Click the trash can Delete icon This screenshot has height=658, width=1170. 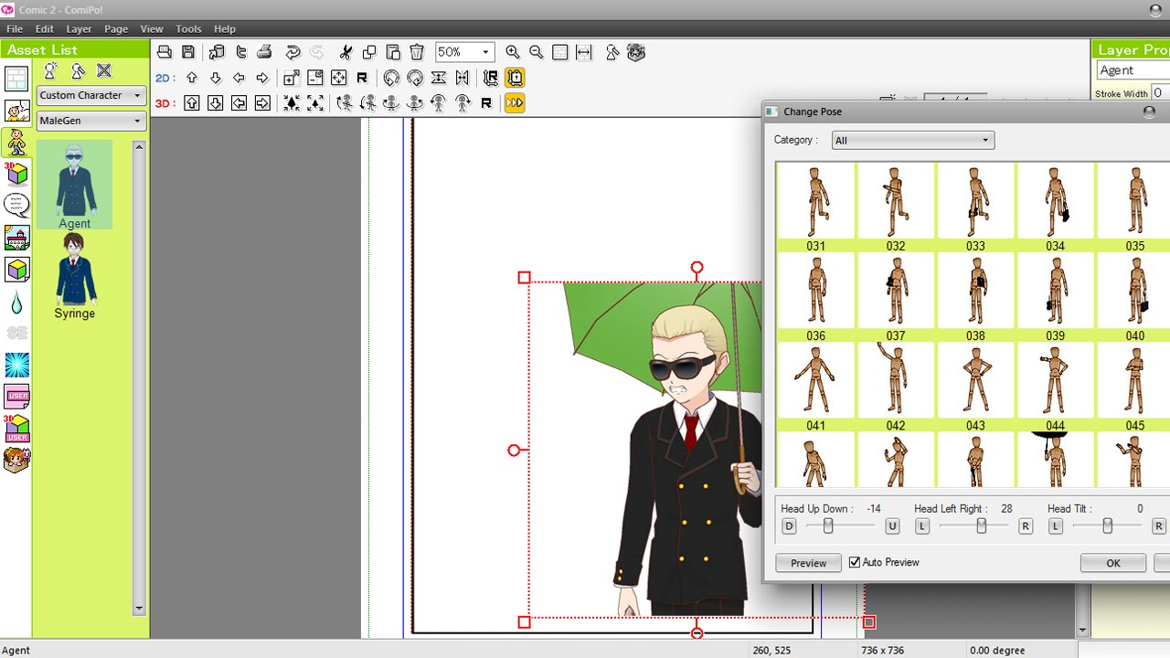click(417, 52)
